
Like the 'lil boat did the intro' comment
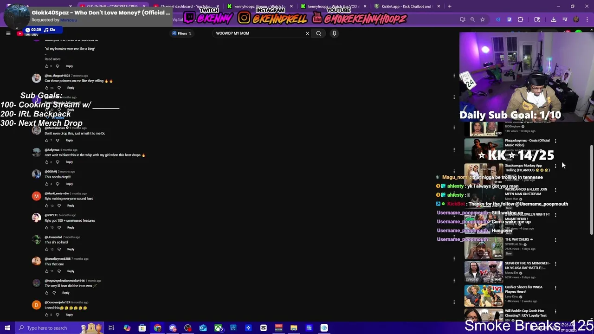point(46,293)
